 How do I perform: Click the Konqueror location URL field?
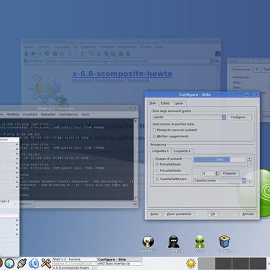(127, 61)
